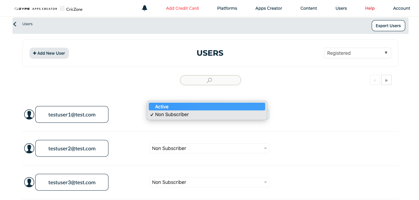Screen dimensions: 419x200
Task: Open Add Credit Card link
Action: click(x=182, y=8)
